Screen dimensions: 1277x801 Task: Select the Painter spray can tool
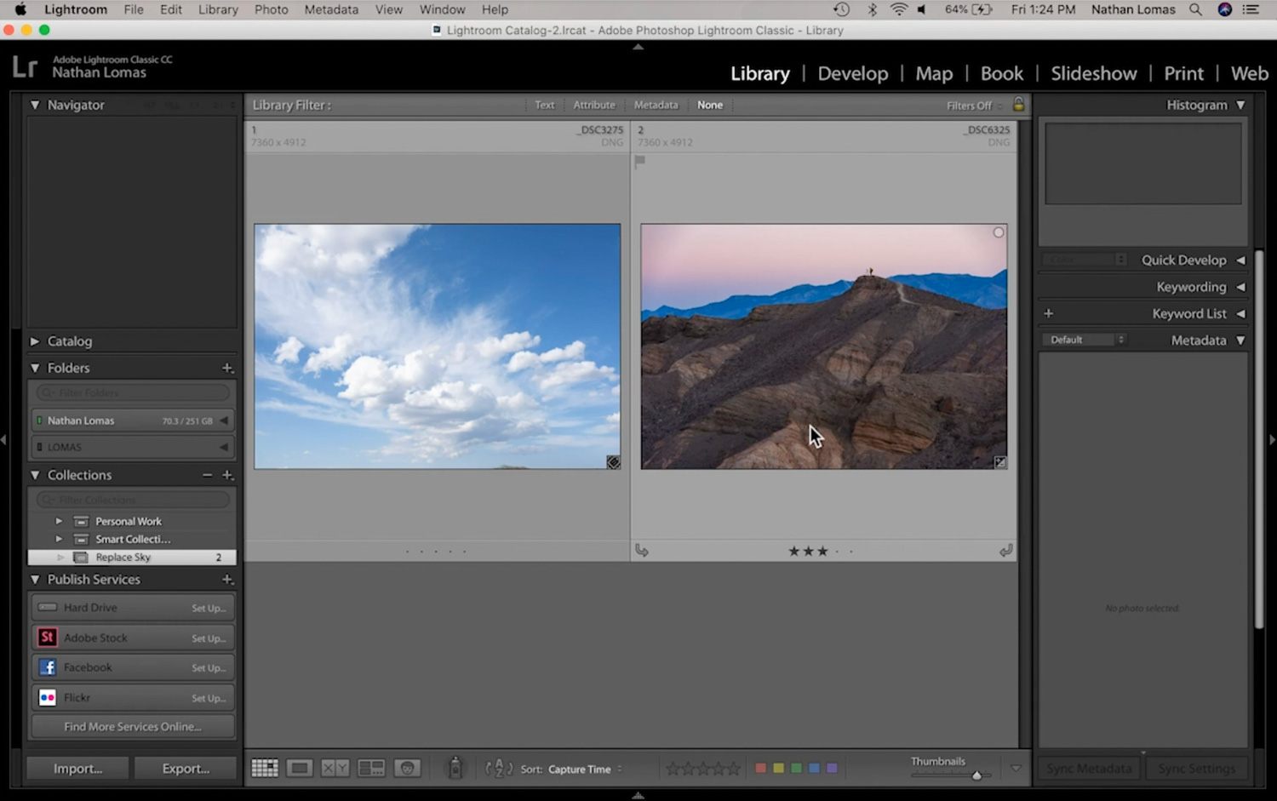pos(455,768)
